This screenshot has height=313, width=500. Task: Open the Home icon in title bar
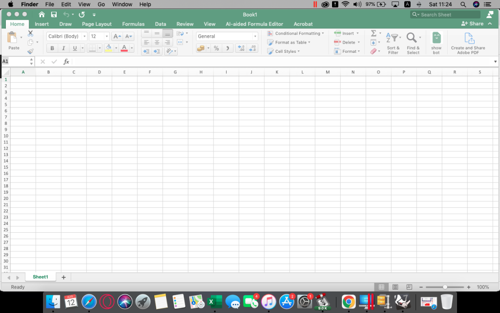(x=42, y=14)
